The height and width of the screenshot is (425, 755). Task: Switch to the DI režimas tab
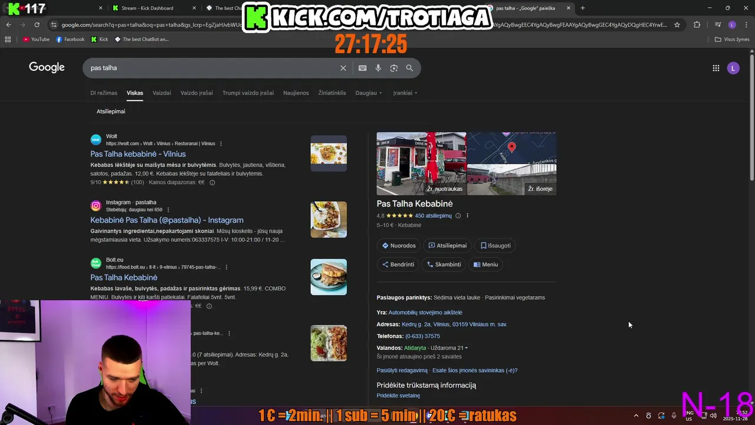click(x=104, y=93)
